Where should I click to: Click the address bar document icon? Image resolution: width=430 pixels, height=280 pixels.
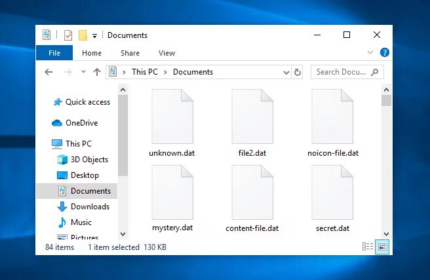click(113, 72)
